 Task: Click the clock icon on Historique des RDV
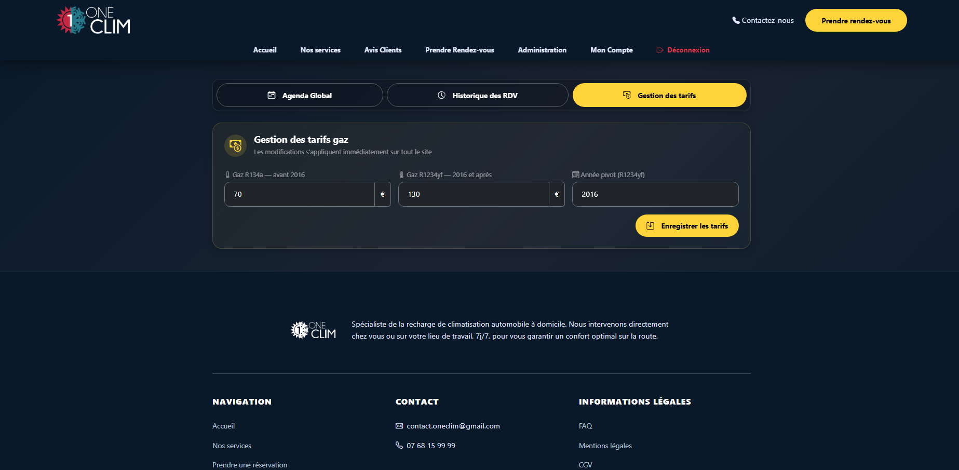tap(441, 95)
